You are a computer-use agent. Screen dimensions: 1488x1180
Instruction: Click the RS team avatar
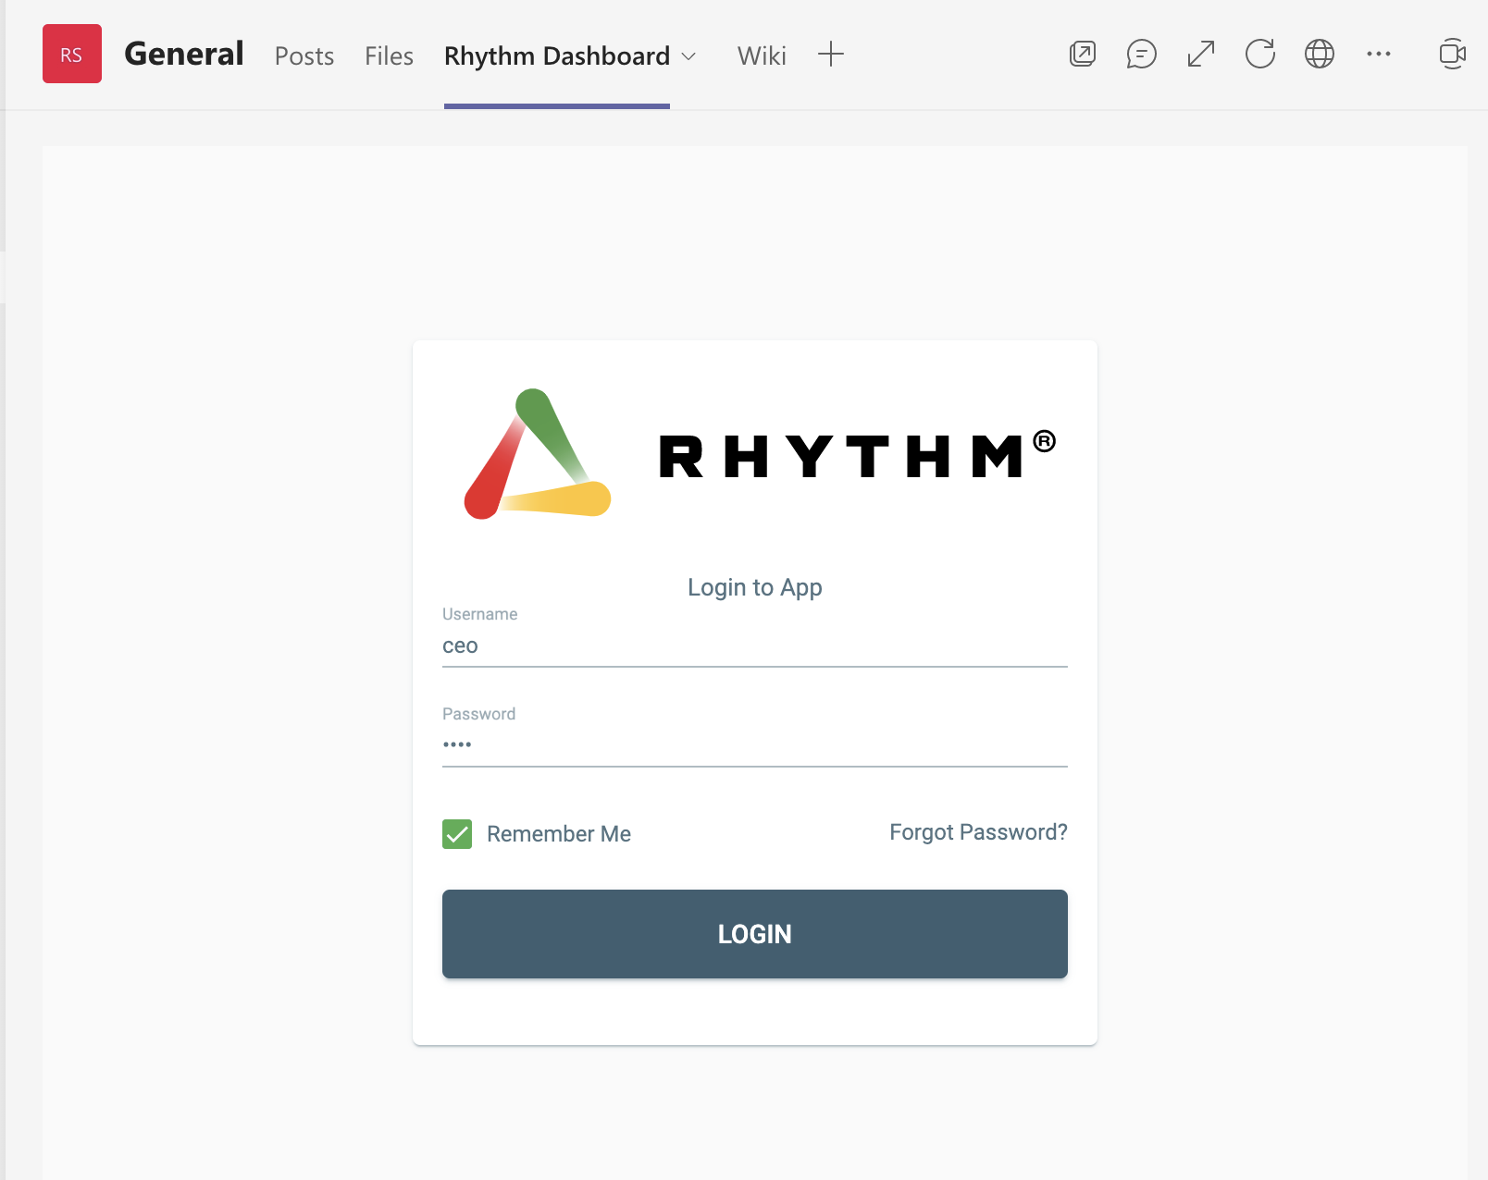point(72,54)
